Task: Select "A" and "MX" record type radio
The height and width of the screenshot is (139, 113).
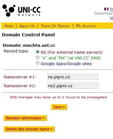Action: pyautogui.click(x=38, y=57)
